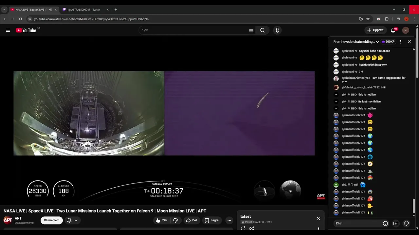Go to the YouTube home logo
The height and width of the screenshot is (235, 419).
click(x=26, y=30)
